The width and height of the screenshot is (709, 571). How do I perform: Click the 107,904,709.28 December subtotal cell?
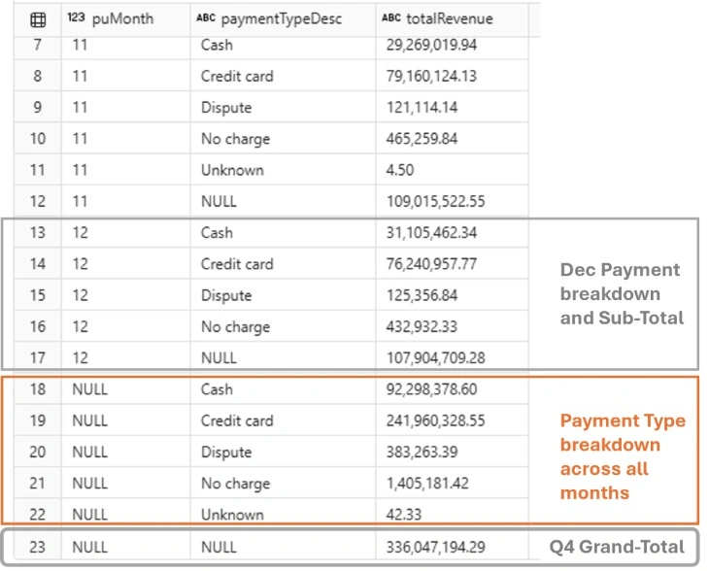tap(435, 358)
